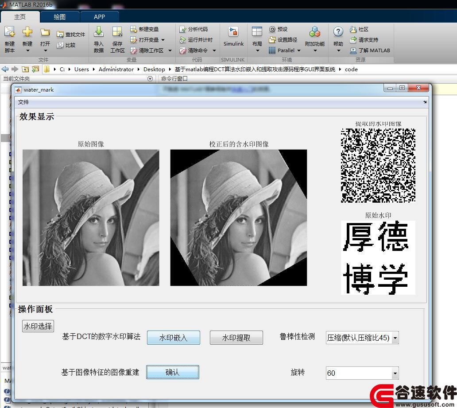Click Users in the folder path
The width and height of the screenshot is (457, 408).
81,69
